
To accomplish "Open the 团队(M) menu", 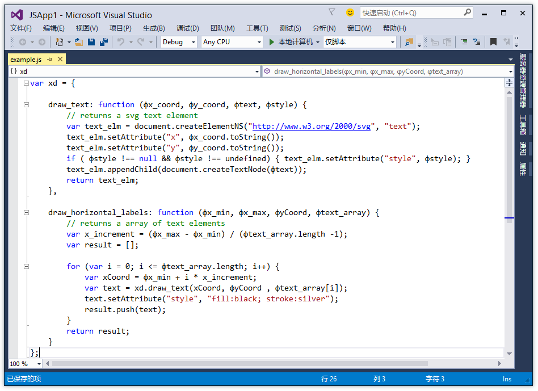I will coord(222,28).
